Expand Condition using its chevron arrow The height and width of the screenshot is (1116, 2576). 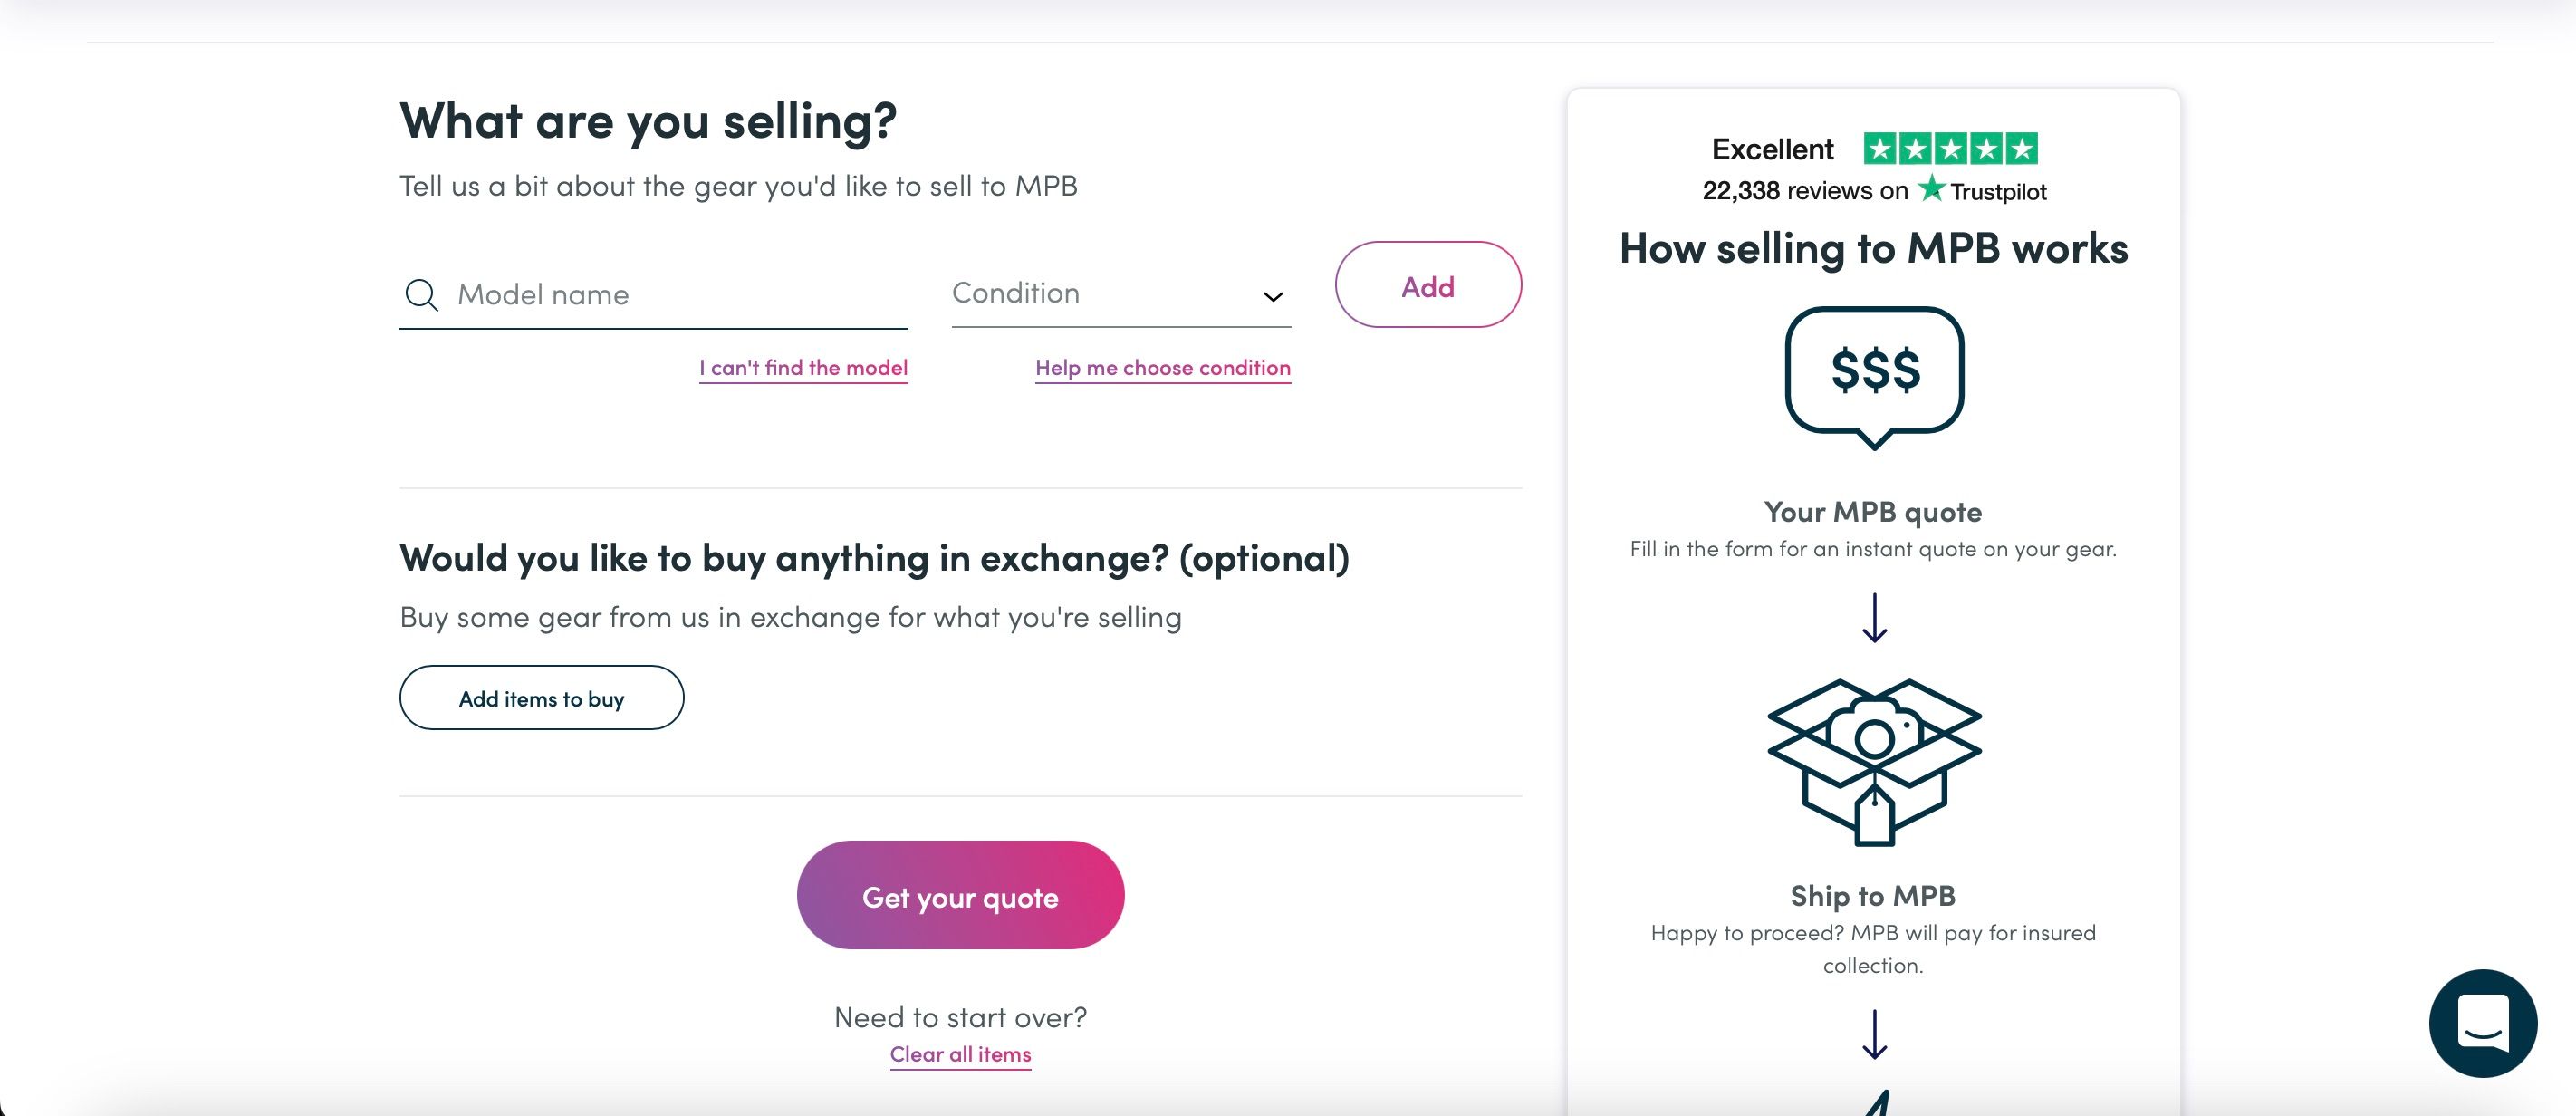(1271, 296)
